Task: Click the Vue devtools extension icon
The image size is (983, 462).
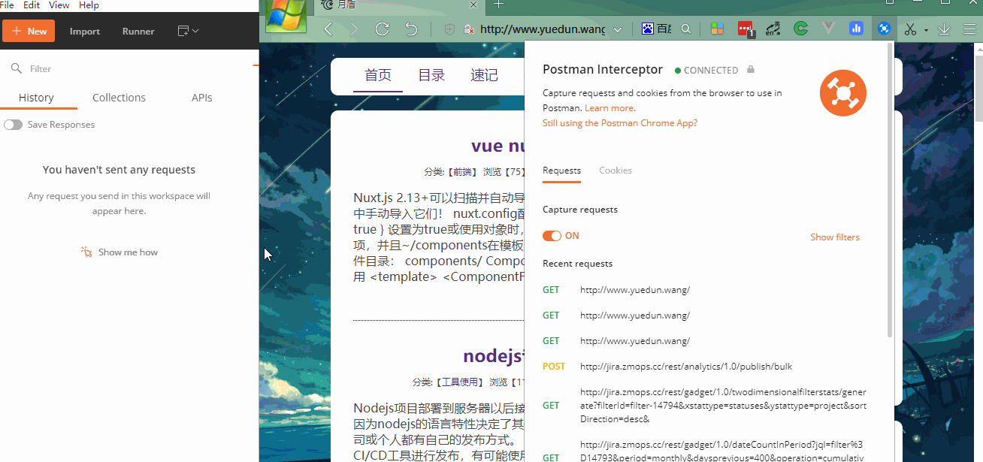Action: click(828, 29)
